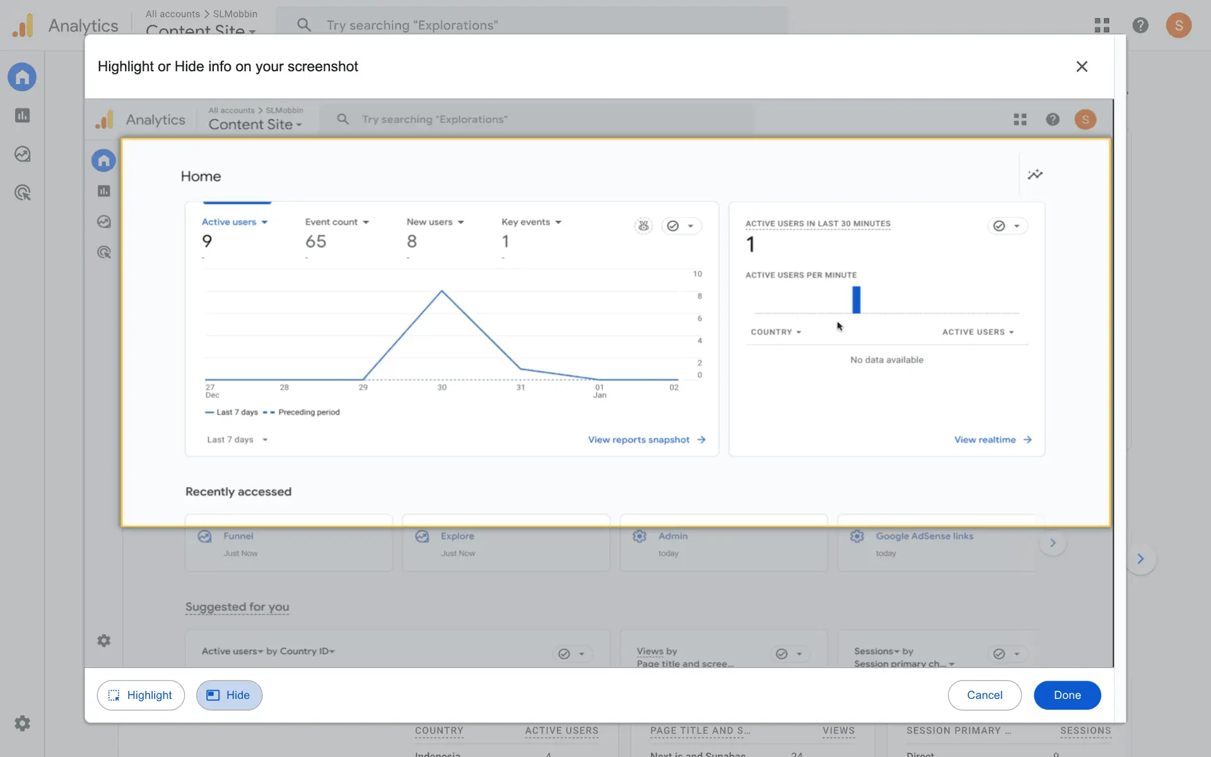Expand the Active users metric dropdown

(235, 222)
